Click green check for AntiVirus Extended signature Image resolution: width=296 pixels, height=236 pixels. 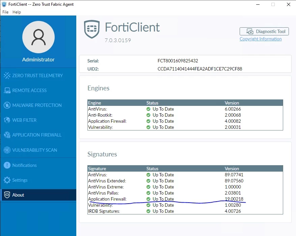(149, 181)
